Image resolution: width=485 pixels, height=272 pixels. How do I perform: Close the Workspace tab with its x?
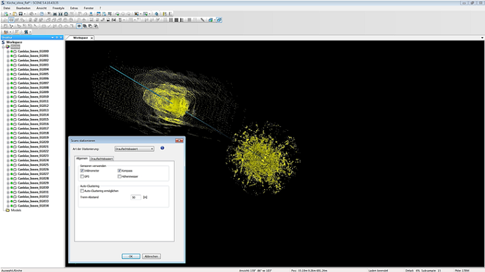point(92,38)
